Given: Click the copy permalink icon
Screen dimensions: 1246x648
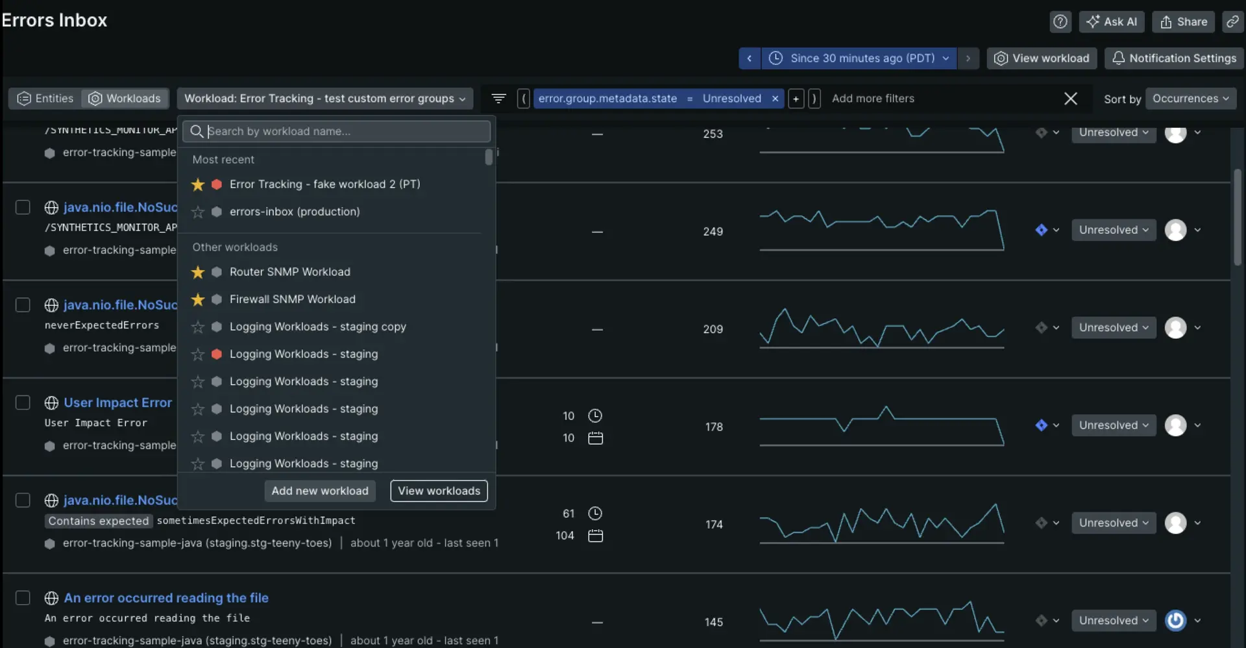Looking at the screenshot, I should (1232, 21).
